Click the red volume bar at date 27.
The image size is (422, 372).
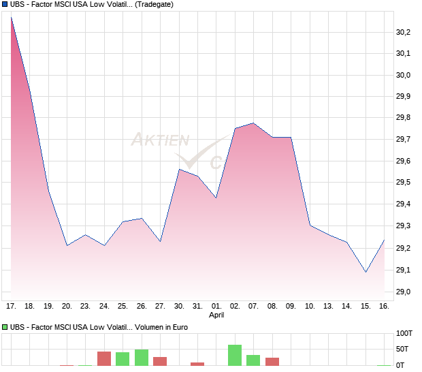[x=160, y=361]
